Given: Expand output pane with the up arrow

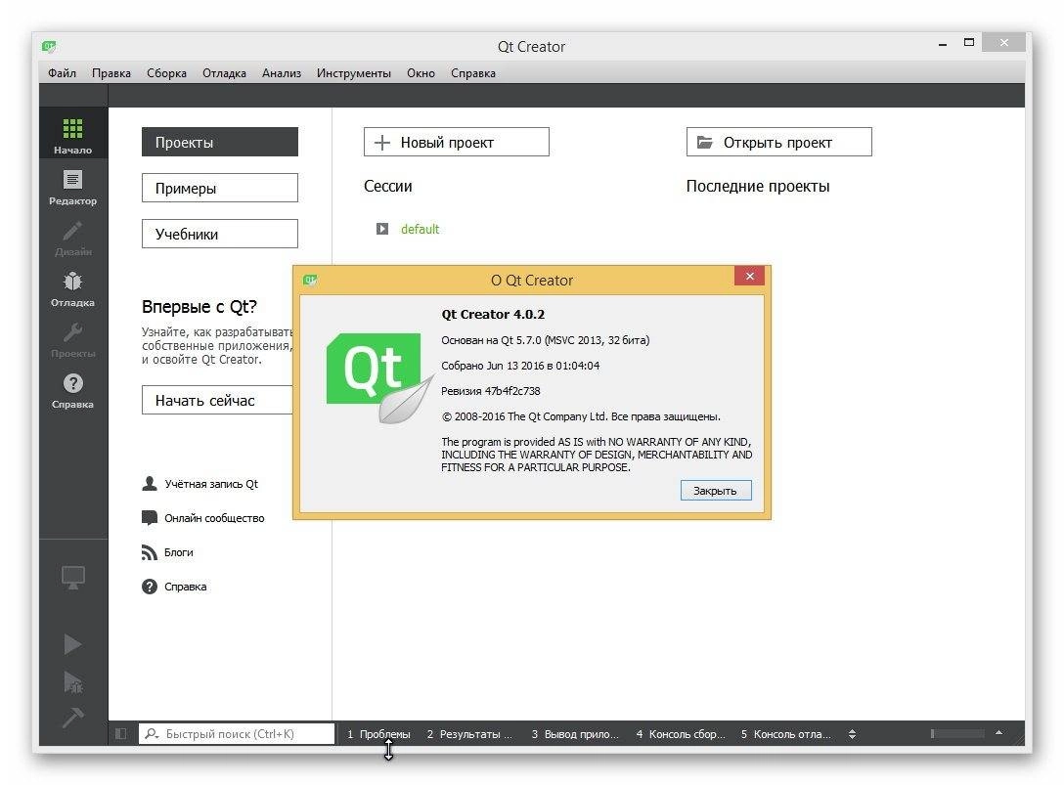Looking at the screenshot, I should pyautogui.click(x=998, y=733).
